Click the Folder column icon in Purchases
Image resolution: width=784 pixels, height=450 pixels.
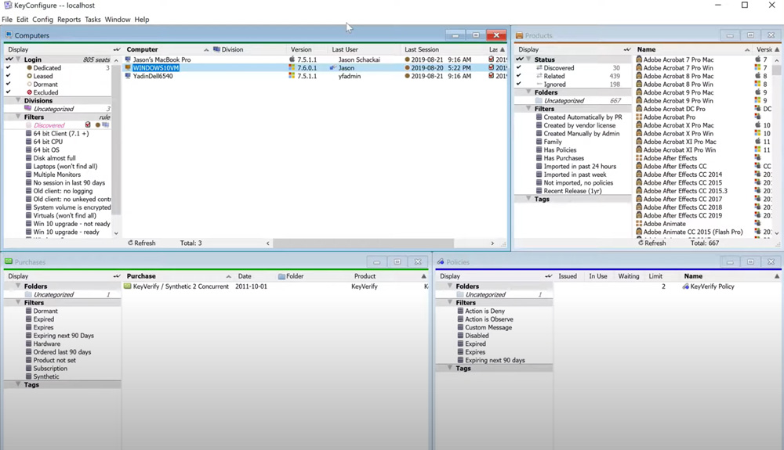[x=281, y=276]
